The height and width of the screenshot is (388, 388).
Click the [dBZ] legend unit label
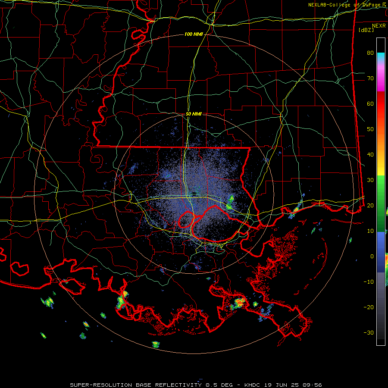(x=366, y=30)
